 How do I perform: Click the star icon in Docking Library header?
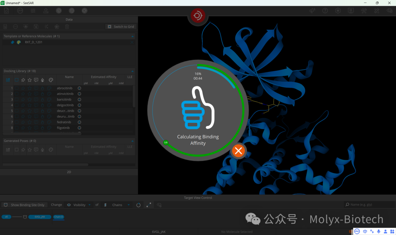pos(30,80)
